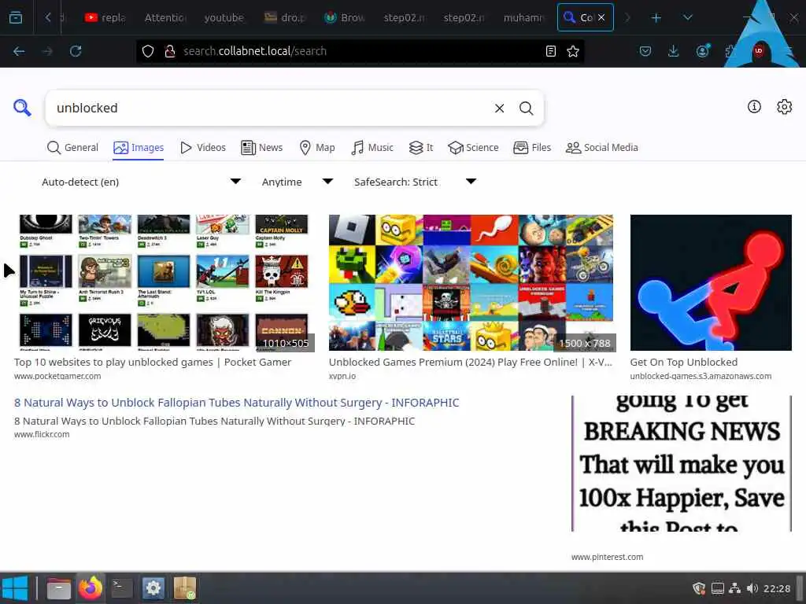Click the xvpn.io source text

point(342,377)
